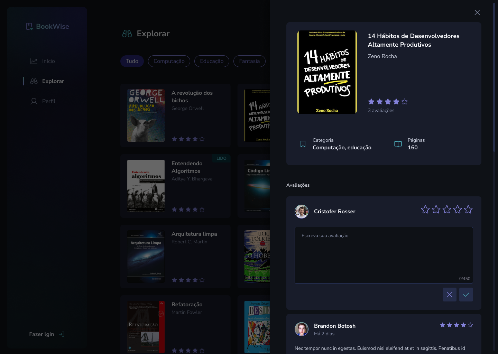Click the '3 avaliações' text
This screenshot has width=498, height=354.
[381, 110]
